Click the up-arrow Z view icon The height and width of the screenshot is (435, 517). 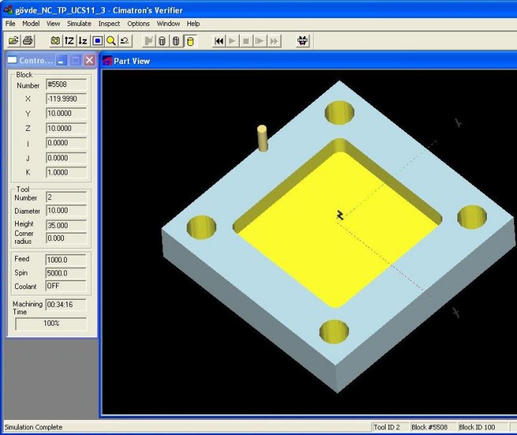pyautogui.click(x=69, y=41)
